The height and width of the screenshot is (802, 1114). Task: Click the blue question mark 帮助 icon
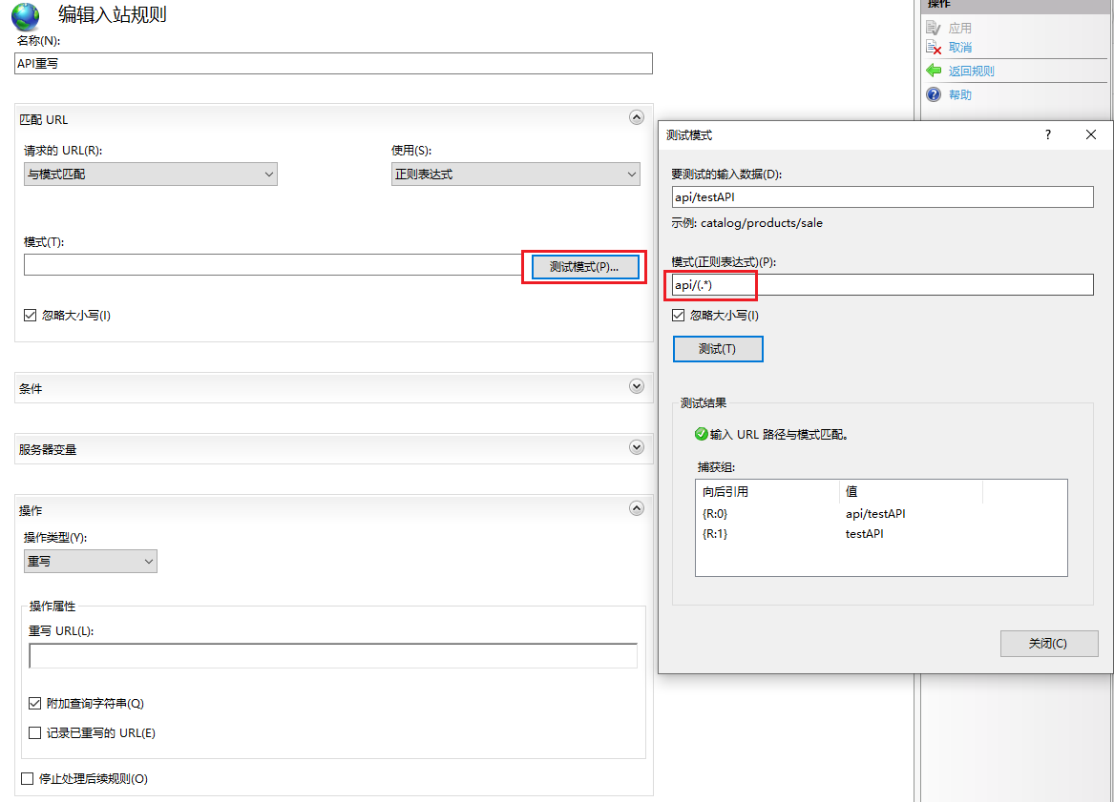pos(934,94)
